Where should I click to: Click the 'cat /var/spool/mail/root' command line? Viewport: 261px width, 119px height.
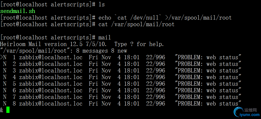(136, 24)
